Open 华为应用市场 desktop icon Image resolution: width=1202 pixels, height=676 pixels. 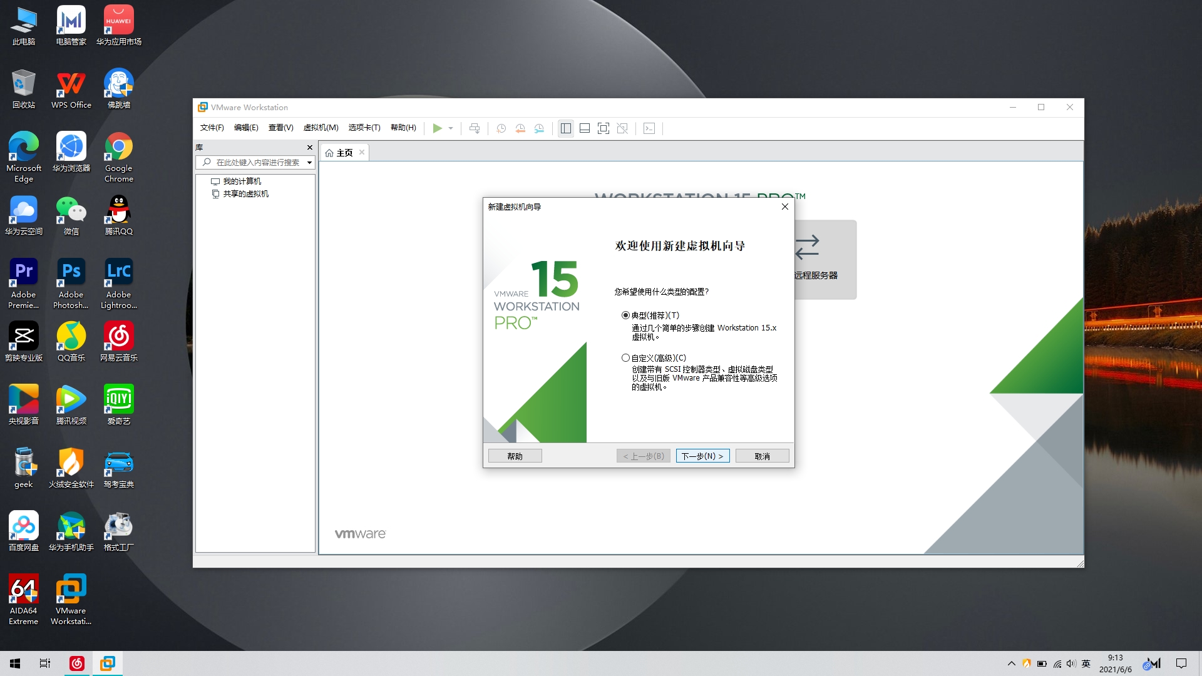[x=118, y=26]
